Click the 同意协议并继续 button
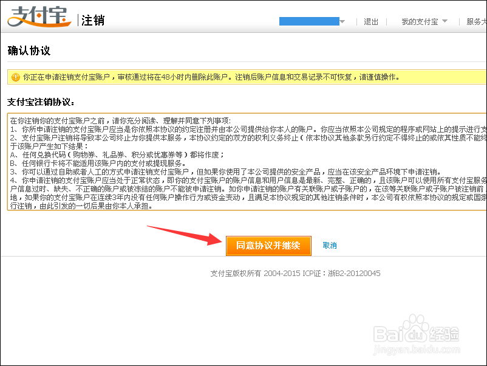Screen dimensions: 487x366 (x=268, y=246)
